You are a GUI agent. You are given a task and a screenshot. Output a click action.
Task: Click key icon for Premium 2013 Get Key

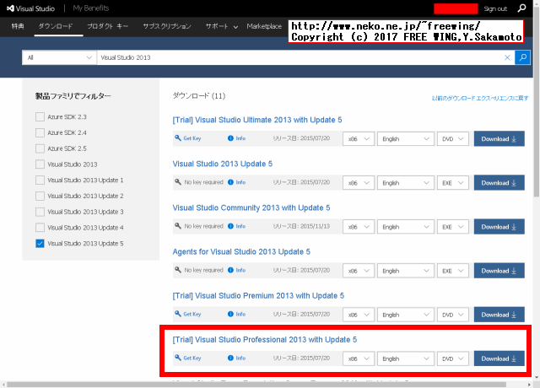tap(178, 314)
